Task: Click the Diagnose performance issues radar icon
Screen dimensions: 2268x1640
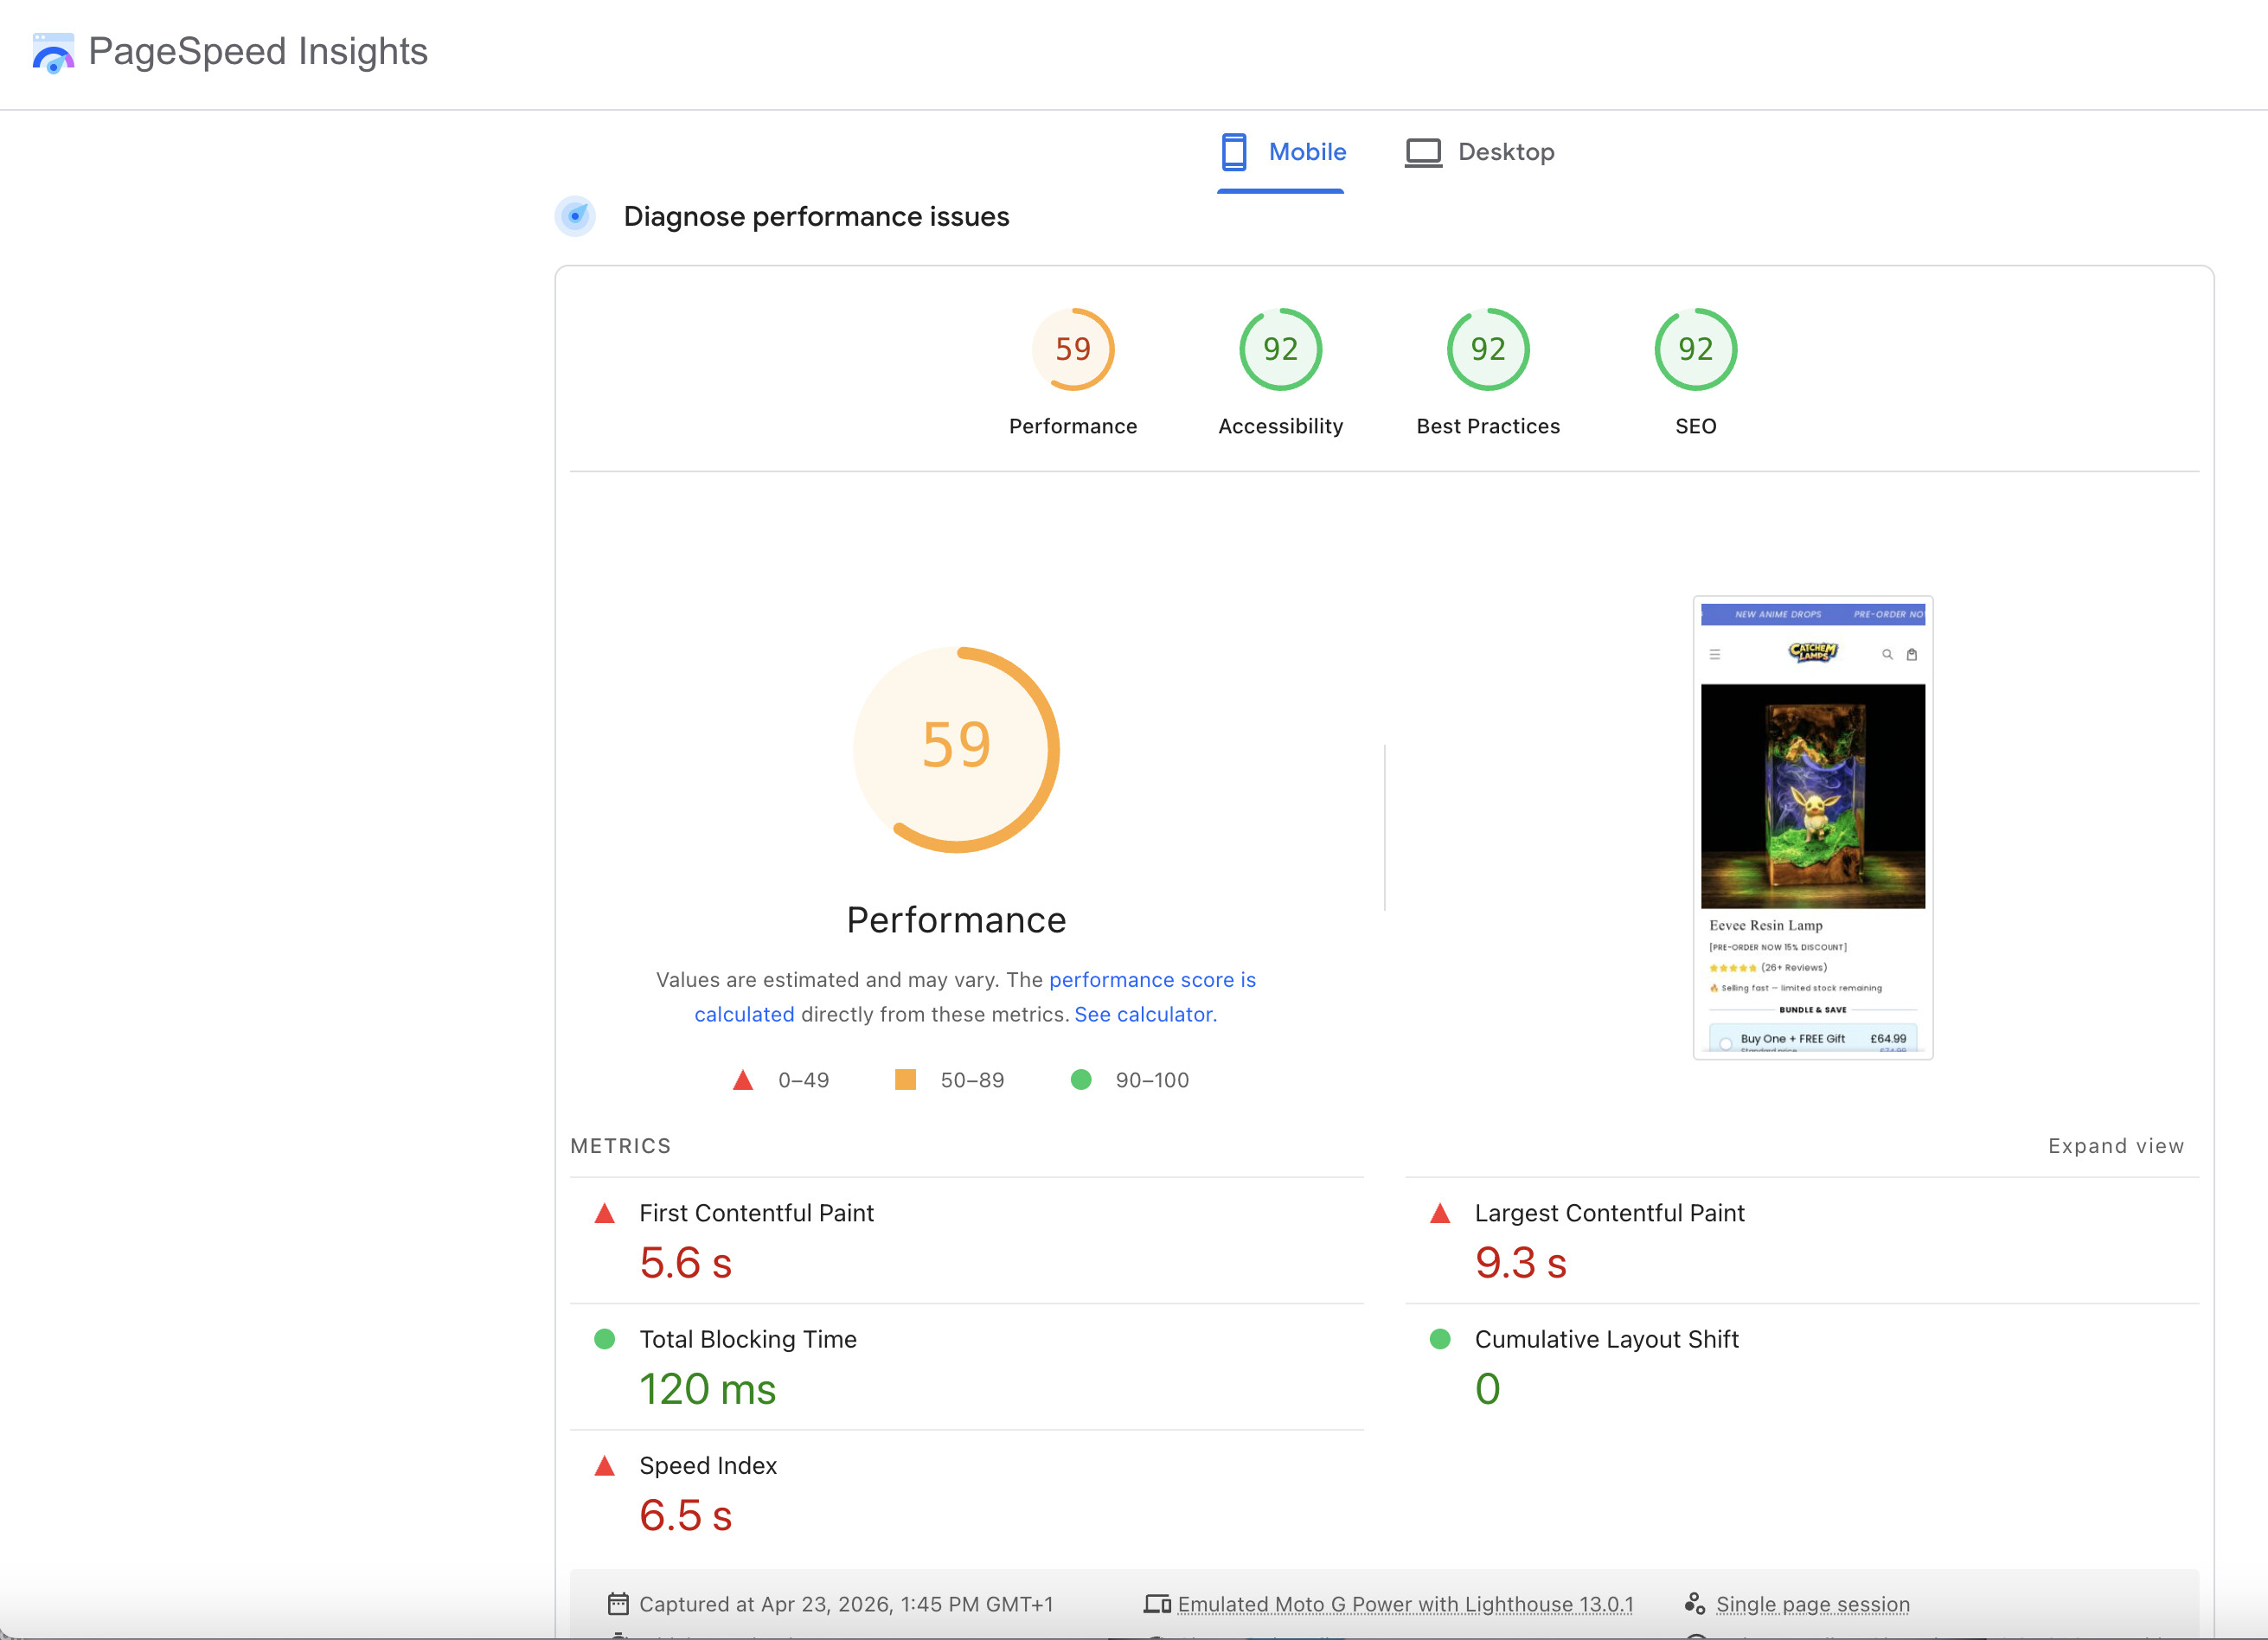Action: 575,216
